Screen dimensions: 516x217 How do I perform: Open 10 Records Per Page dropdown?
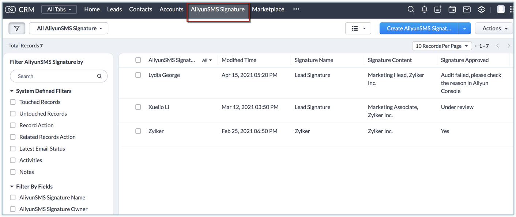pos(442,46)
